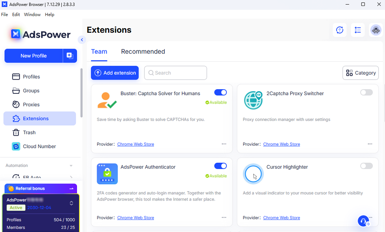Open Groups in the sidebar
Screen dimensions: 385x232
pyautogui.click(x=40, y=91)
